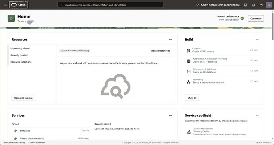Screen dimensions: 274x145
Task: Open the Resources panel more options
Action: click(171, 39)
